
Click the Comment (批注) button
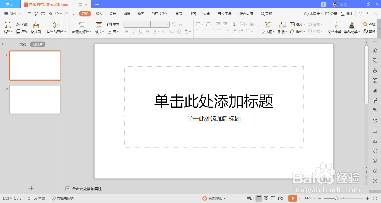click(347, 14)
